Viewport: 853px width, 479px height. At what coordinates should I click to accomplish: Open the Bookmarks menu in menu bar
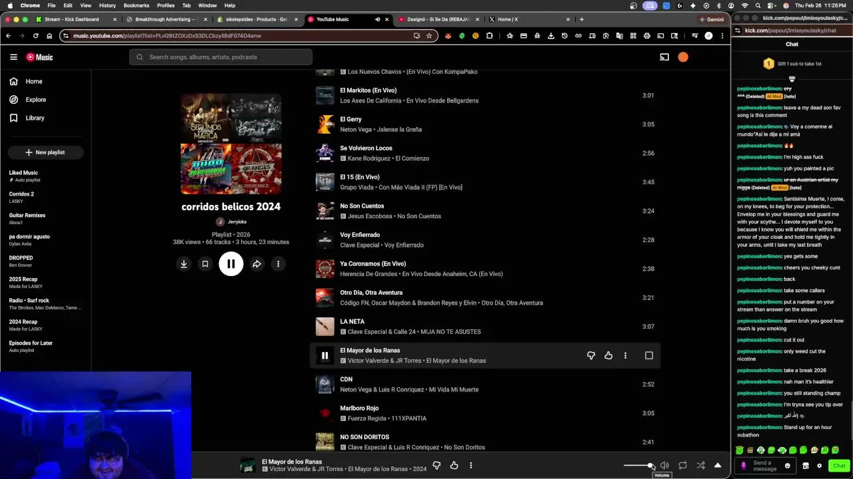[x=136, y=5]
